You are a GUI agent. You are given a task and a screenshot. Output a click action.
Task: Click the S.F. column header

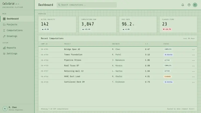pos(147,44)
